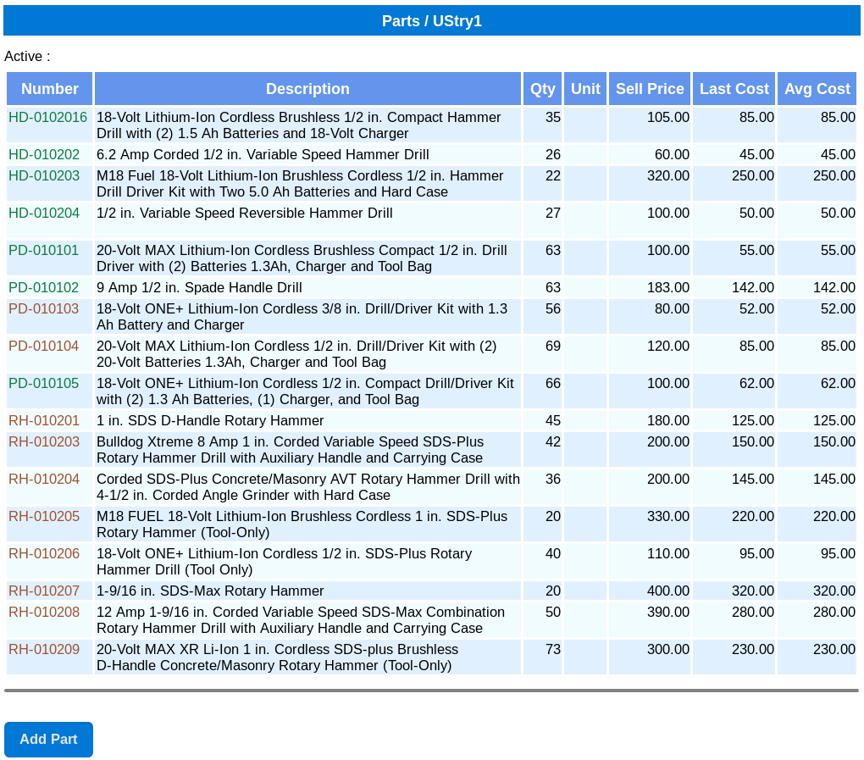Open part HD-010202
This screenshot has width=864, height=760.
(44, 154)
